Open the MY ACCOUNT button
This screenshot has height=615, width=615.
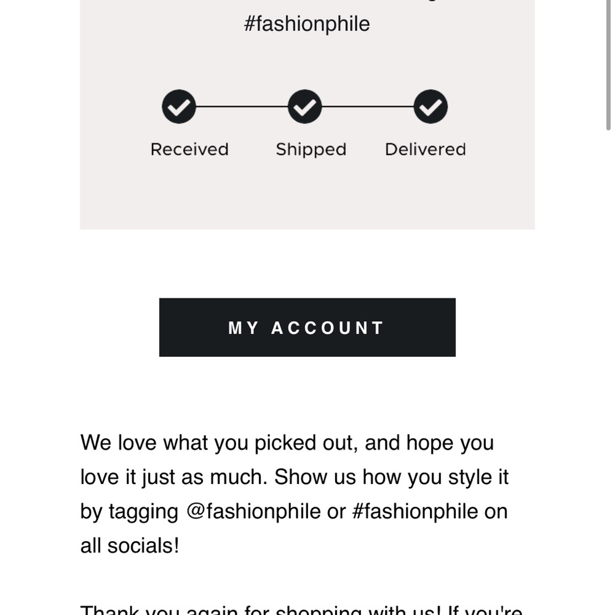(x=307, y=328)
